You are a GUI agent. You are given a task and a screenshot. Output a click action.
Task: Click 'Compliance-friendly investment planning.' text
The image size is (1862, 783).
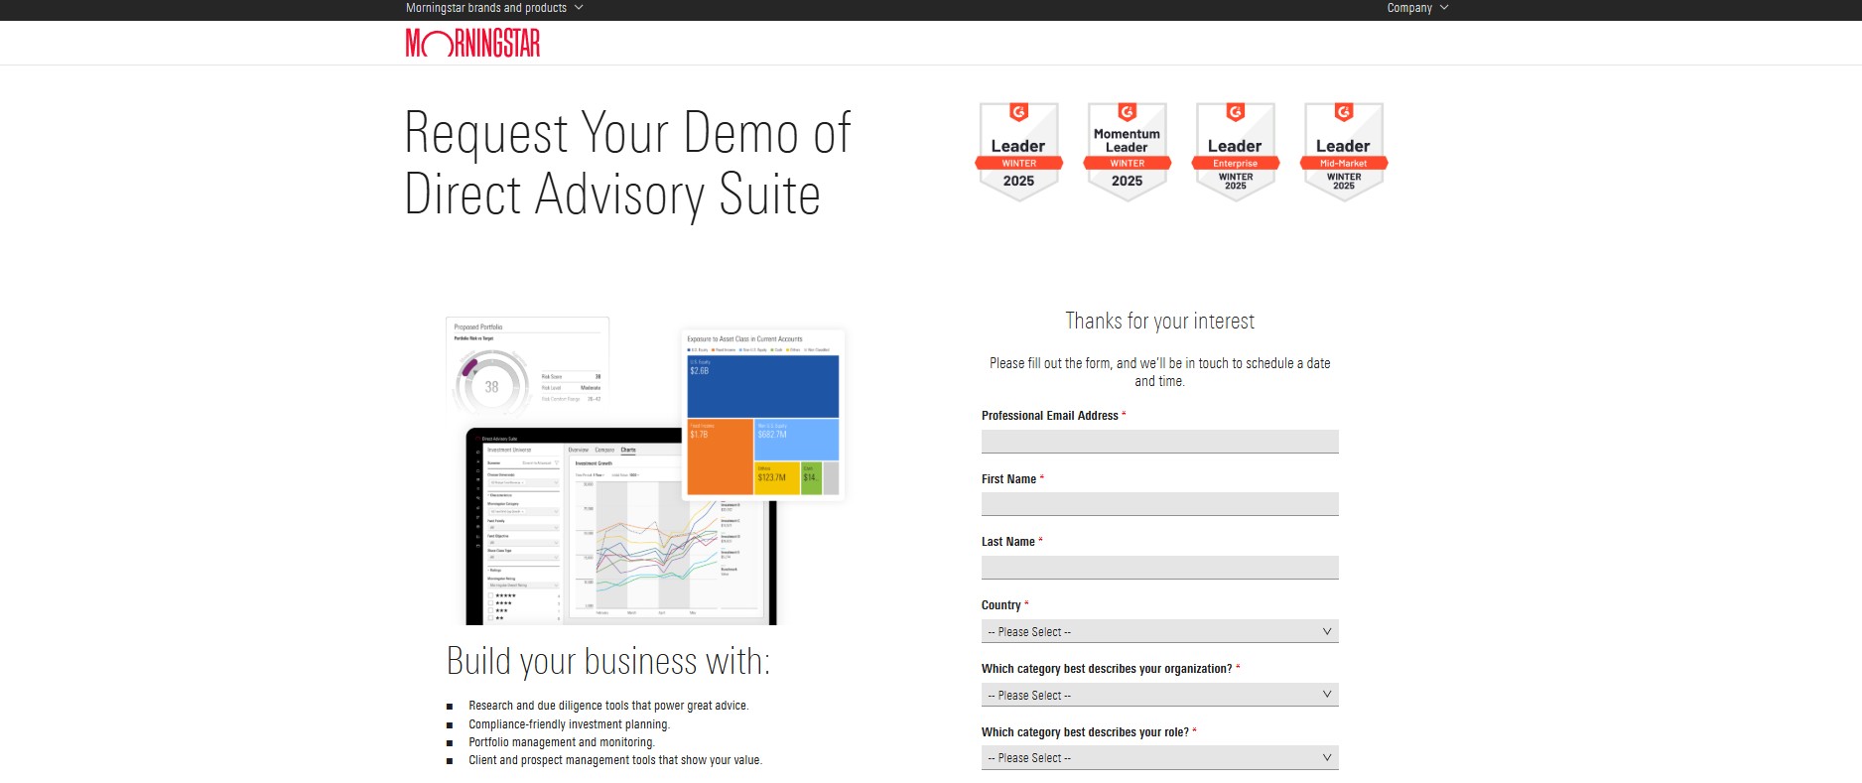pyautogui.click(x=569, y=724)
